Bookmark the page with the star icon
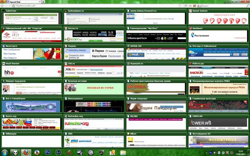The height and width of the screenshot is (156, 250). click(180, 7)
